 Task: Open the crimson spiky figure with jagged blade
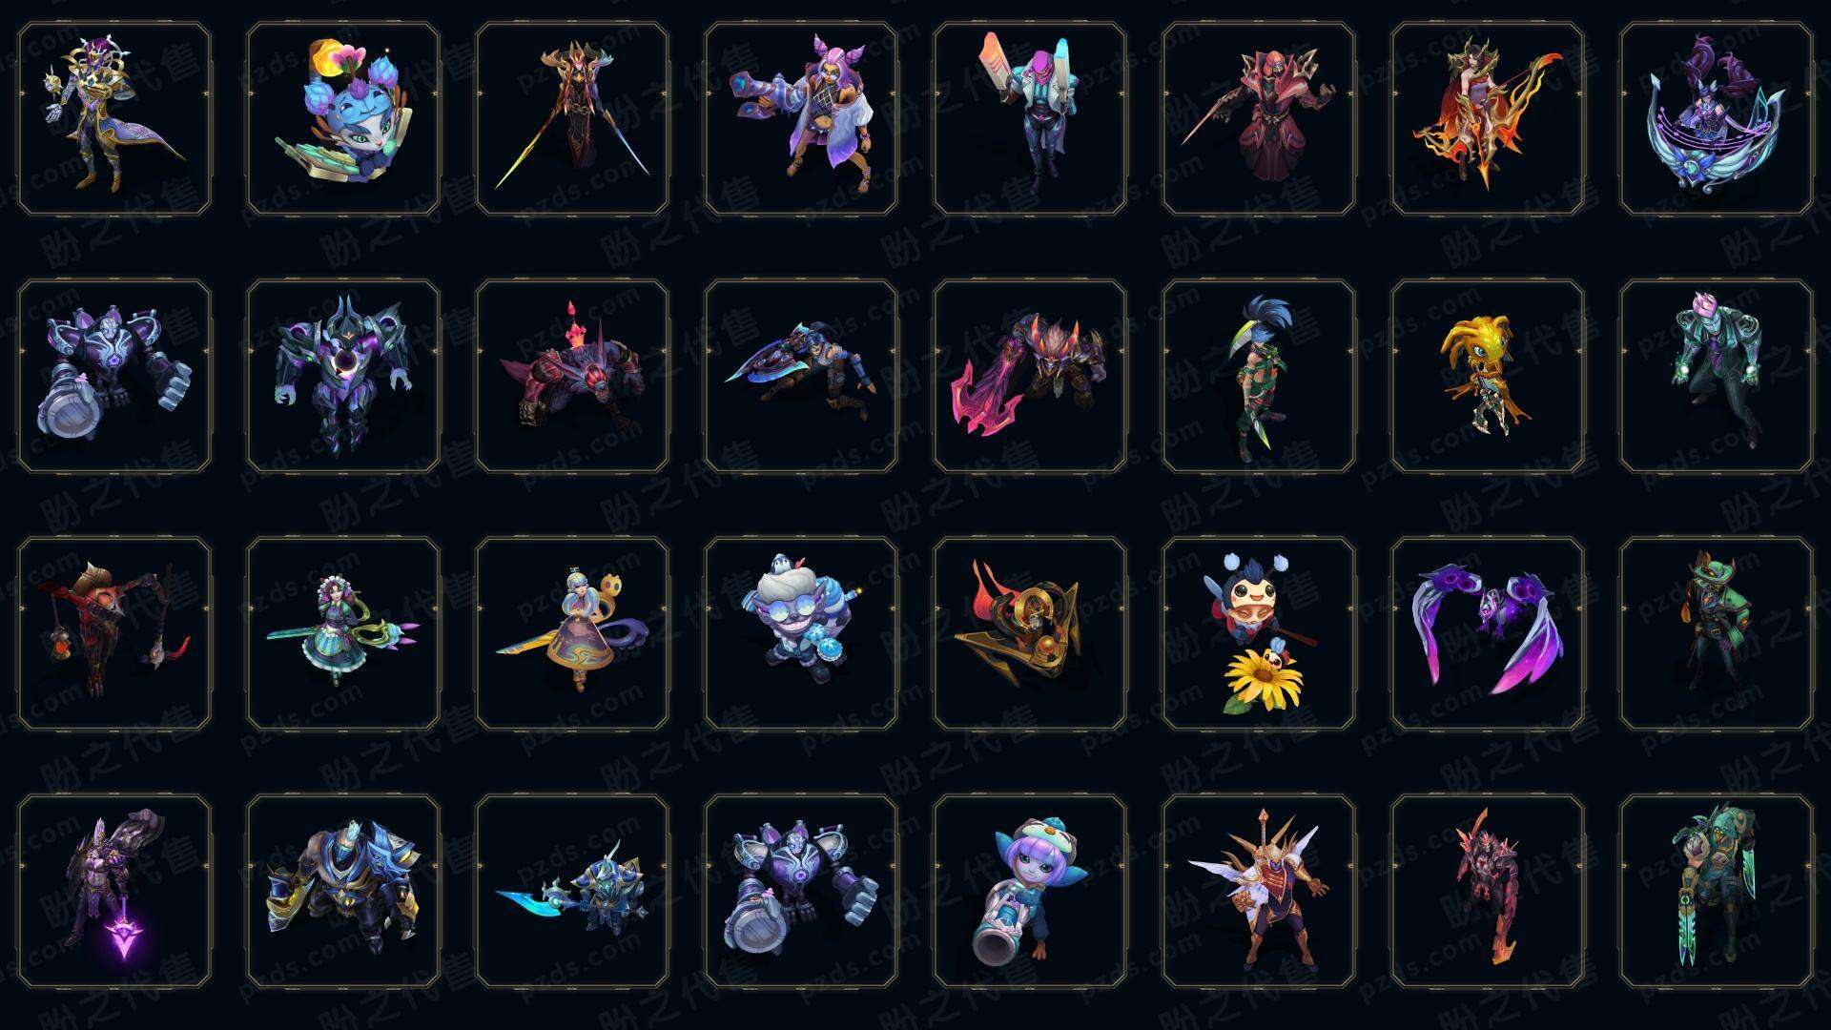pyautogui.click(x=1488, y=891)
